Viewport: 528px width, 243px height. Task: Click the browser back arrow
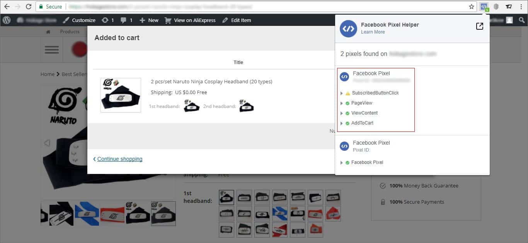click(x=7, y=7)
